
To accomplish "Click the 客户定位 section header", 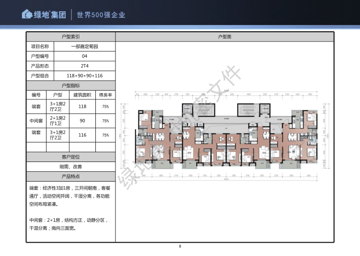I will [x=71, y=157].
